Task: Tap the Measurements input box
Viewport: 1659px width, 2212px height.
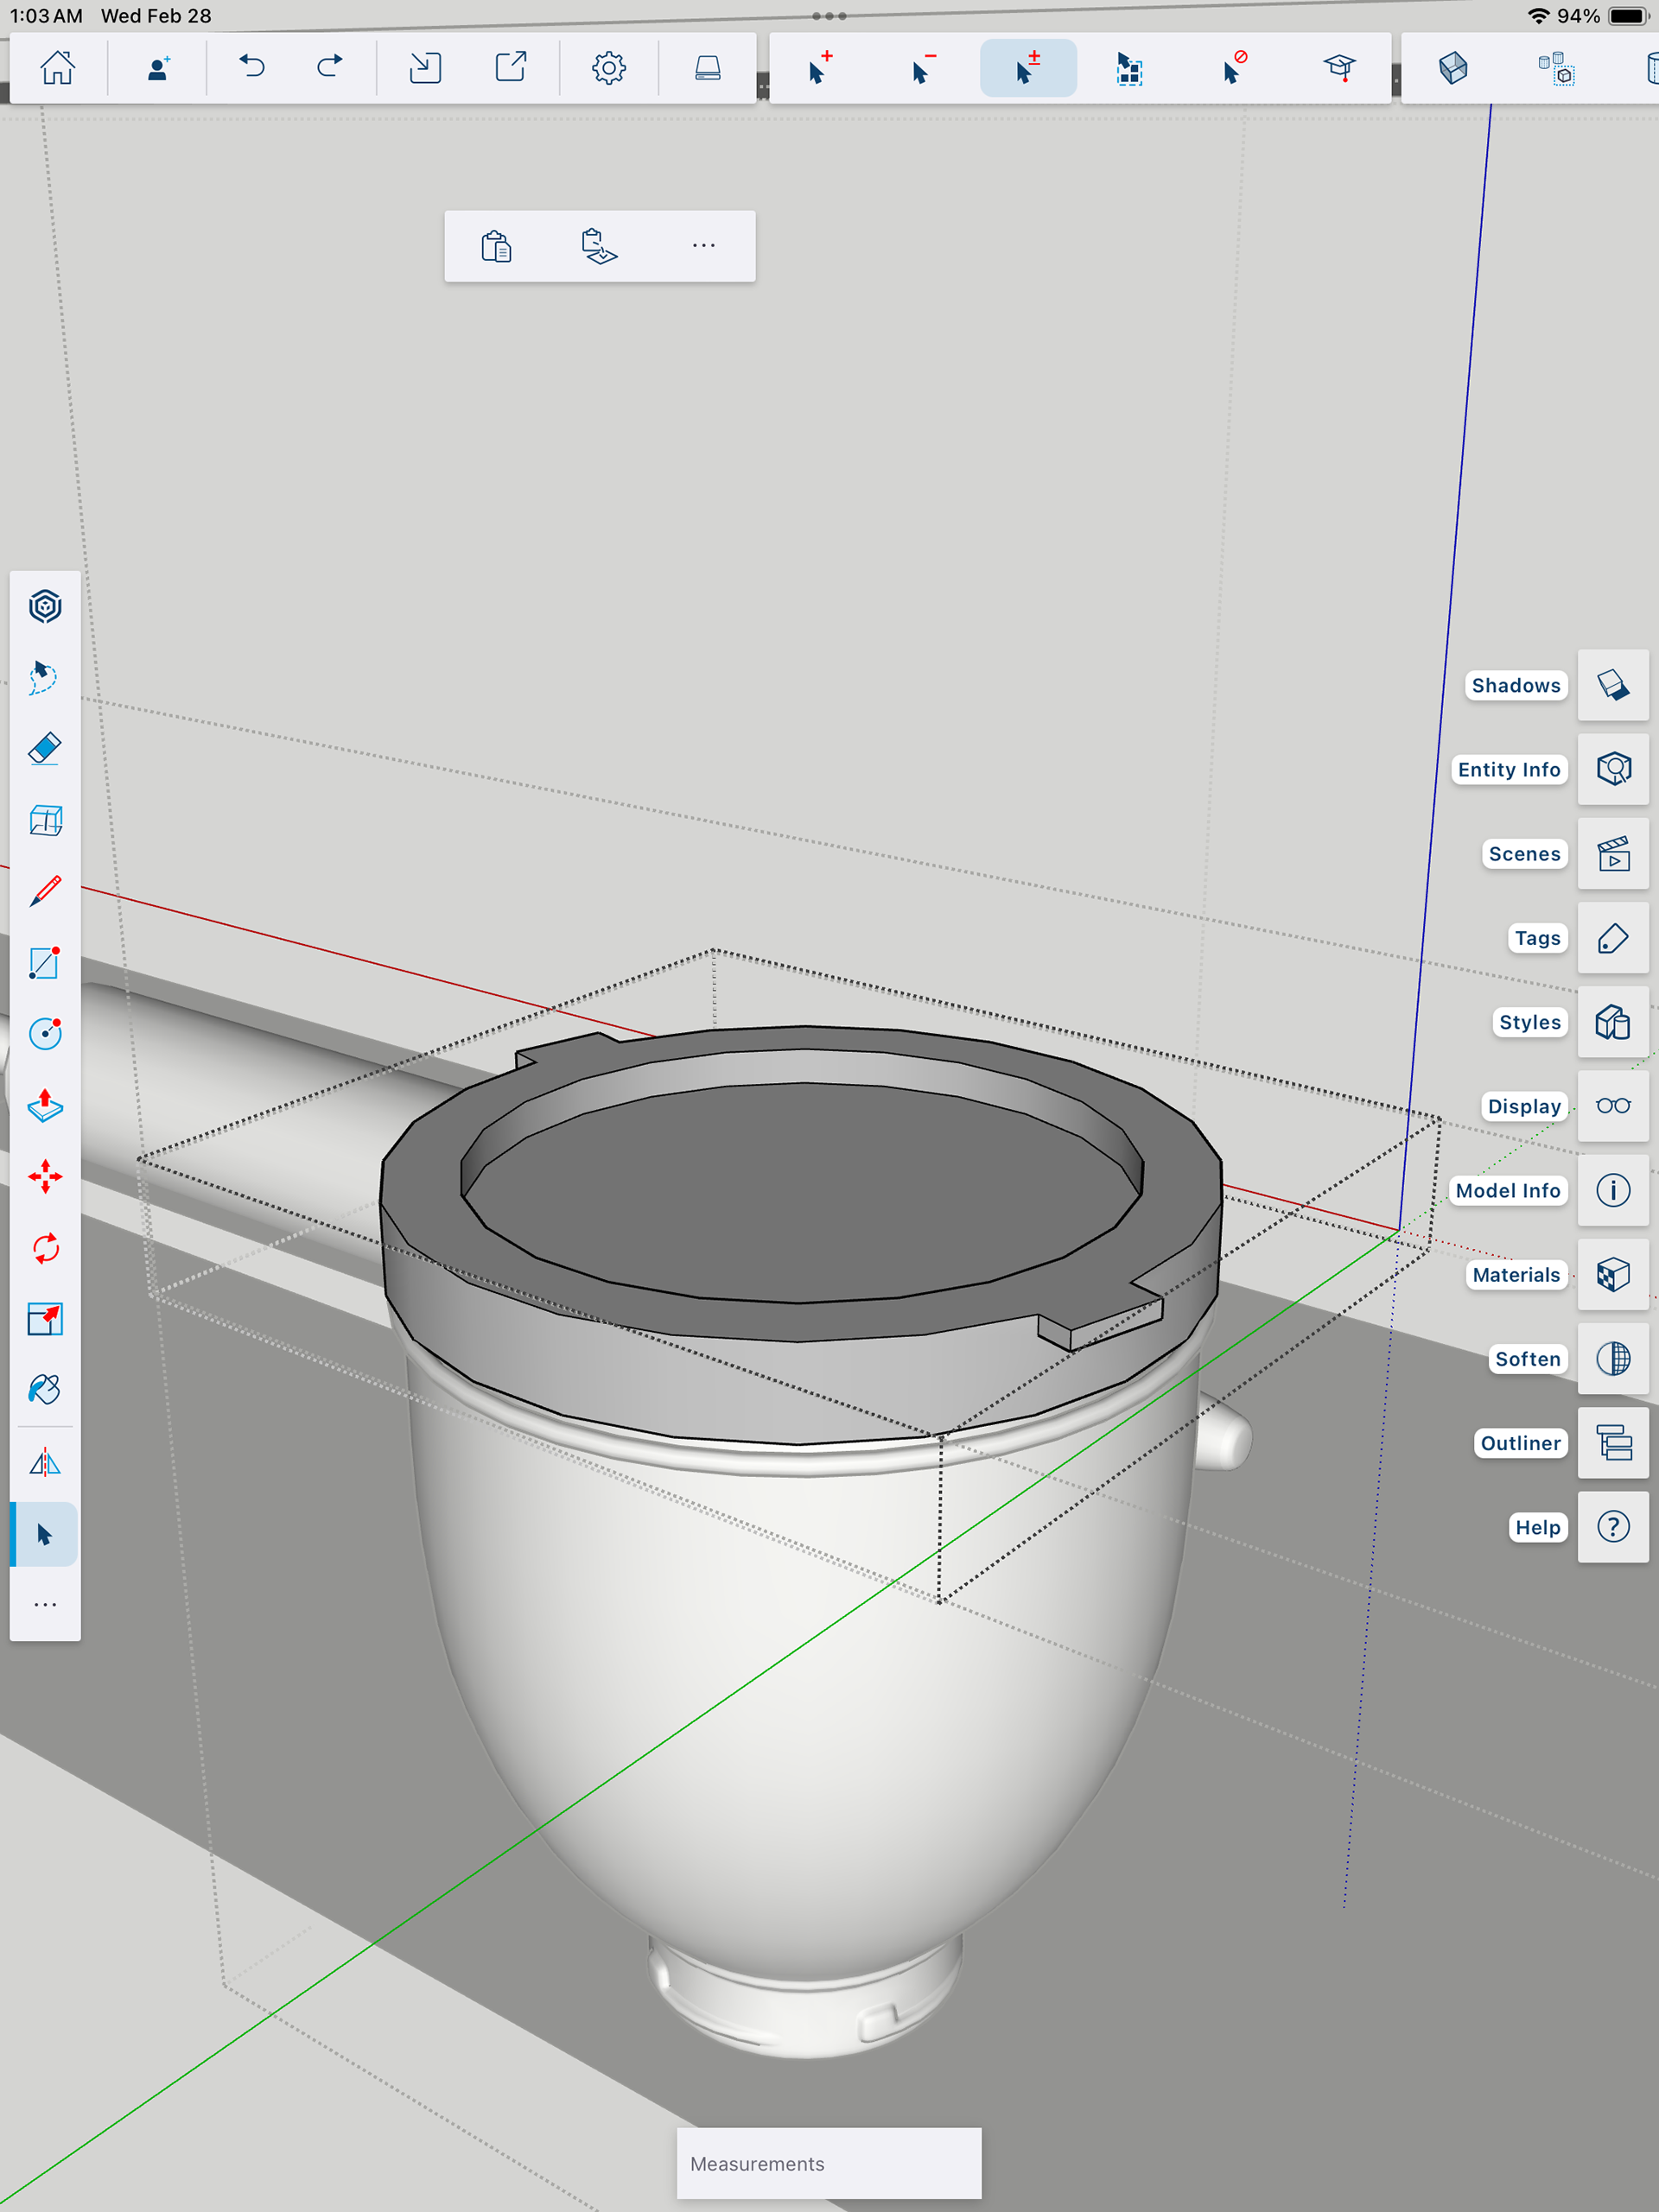Action: point(829,2163)
